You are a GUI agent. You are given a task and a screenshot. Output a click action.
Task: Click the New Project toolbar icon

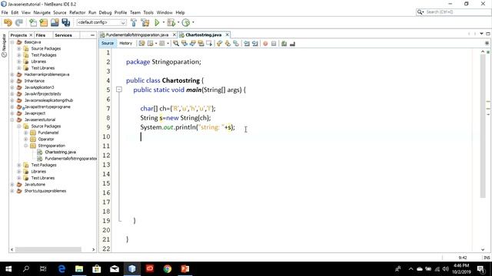point(44,22)
